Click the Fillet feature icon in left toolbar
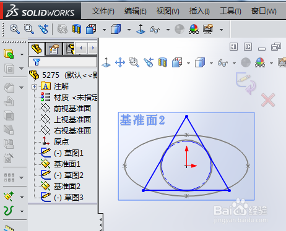Screen dimensions: 286x231 (9, 88)
